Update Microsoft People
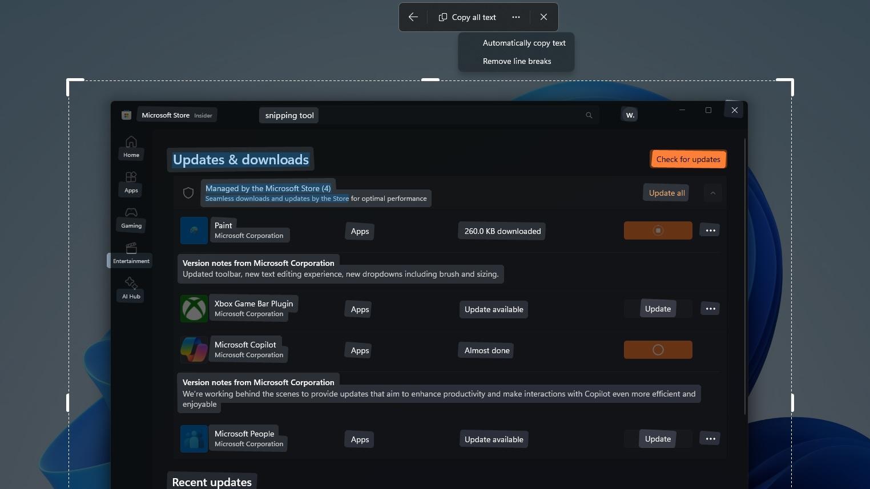This screenshot has height=489, width=870. tap(658, 439)
